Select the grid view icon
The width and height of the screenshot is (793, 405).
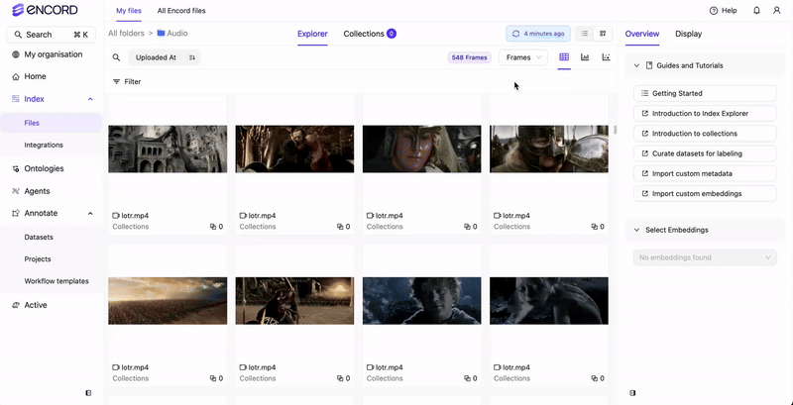564,57
